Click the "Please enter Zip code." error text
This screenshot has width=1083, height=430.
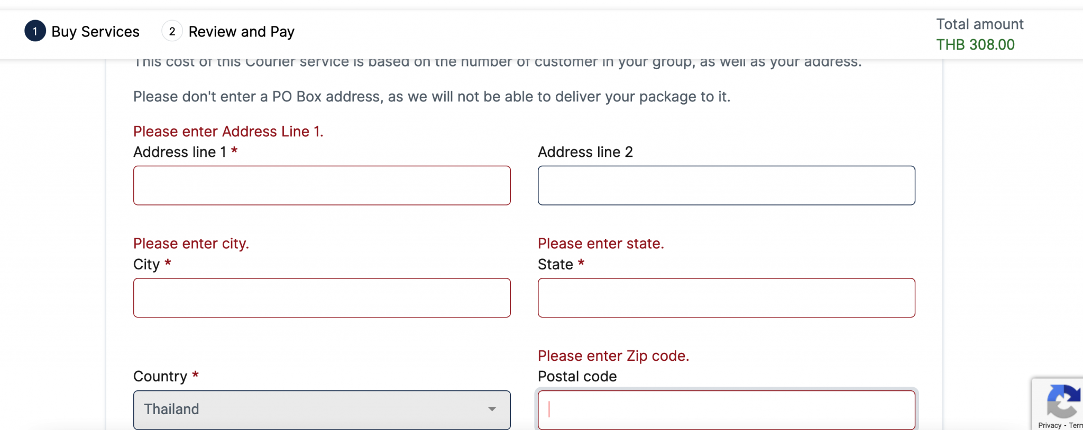pyautogui.click(x=613, y=356)
